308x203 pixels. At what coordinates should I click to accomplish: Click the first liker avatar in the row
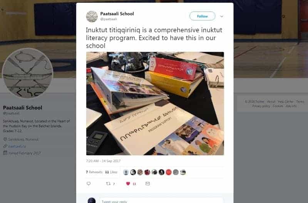pos(126,172)
